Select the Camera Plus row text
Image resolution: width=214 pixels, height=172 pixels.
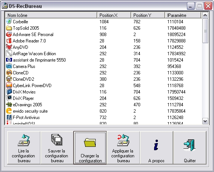pos(24,66)
